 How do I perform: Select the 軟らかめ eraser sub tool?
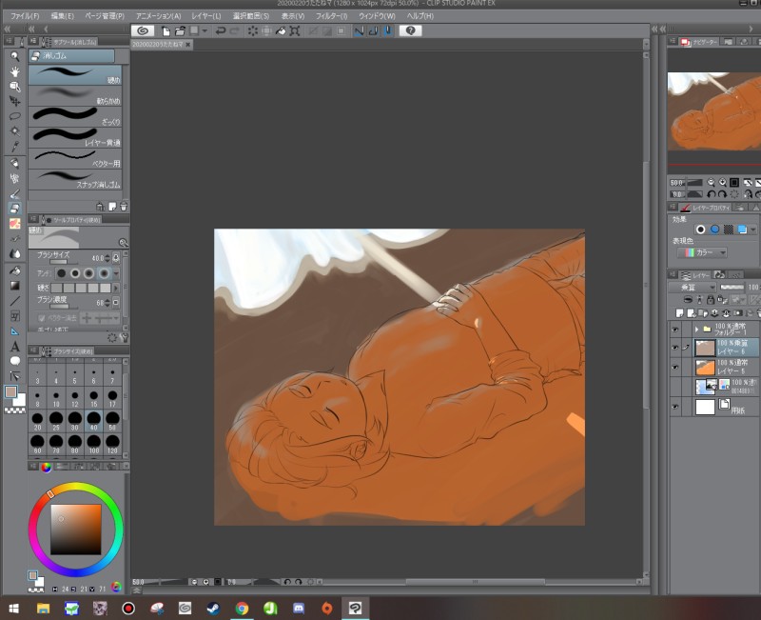coord(75,96)
